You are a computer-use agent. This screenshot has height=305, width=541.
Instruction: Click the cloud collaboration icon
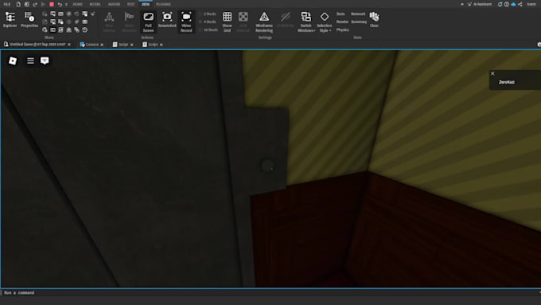pos(513,4)
